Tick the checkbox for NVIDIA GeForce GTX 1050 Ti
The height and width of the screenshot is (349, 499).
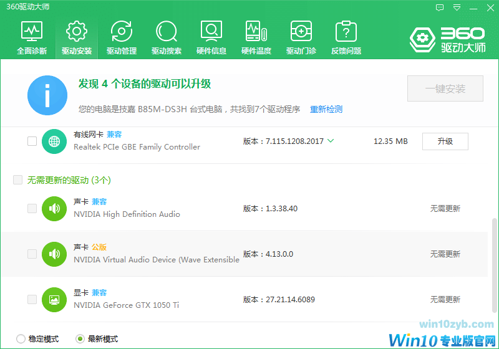coord(32,299)
